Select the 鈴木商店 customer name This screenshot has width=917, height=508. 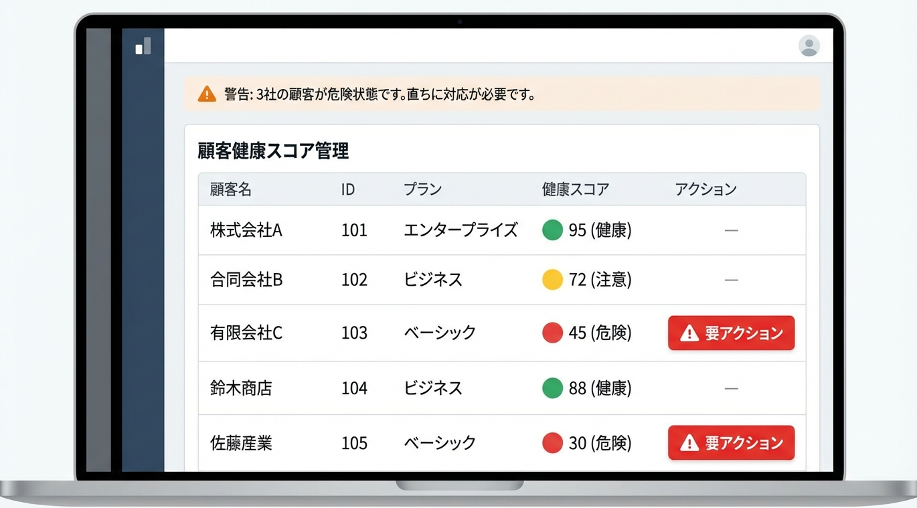click(241, 388)
